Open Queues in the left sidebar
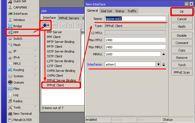The width and height of the screenshot is (195, 123). point(18,82)
